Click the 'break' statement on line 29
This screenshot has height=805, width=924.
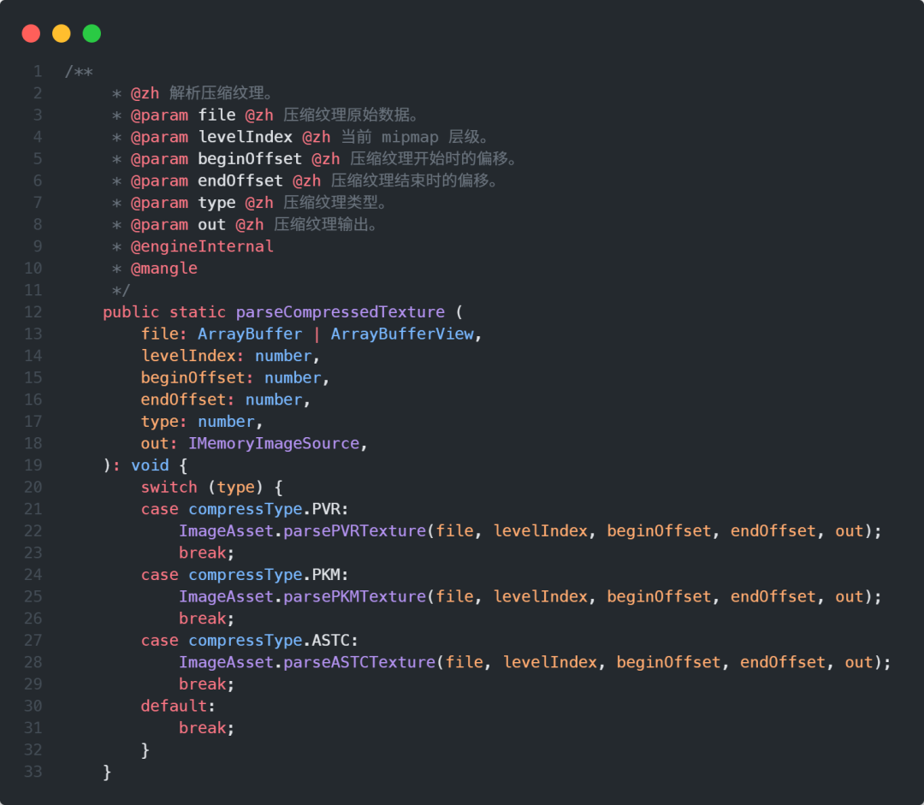click(x=202, y=684)
